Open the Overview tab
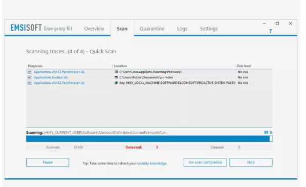The image size is (306, 187). coord(94,29)
